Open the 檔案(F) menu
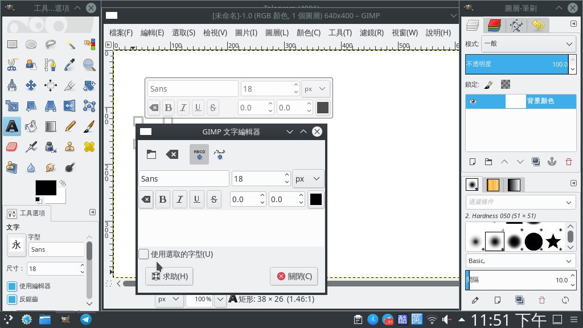Viewport: 583px width, 328px height. tap(121, 32)
